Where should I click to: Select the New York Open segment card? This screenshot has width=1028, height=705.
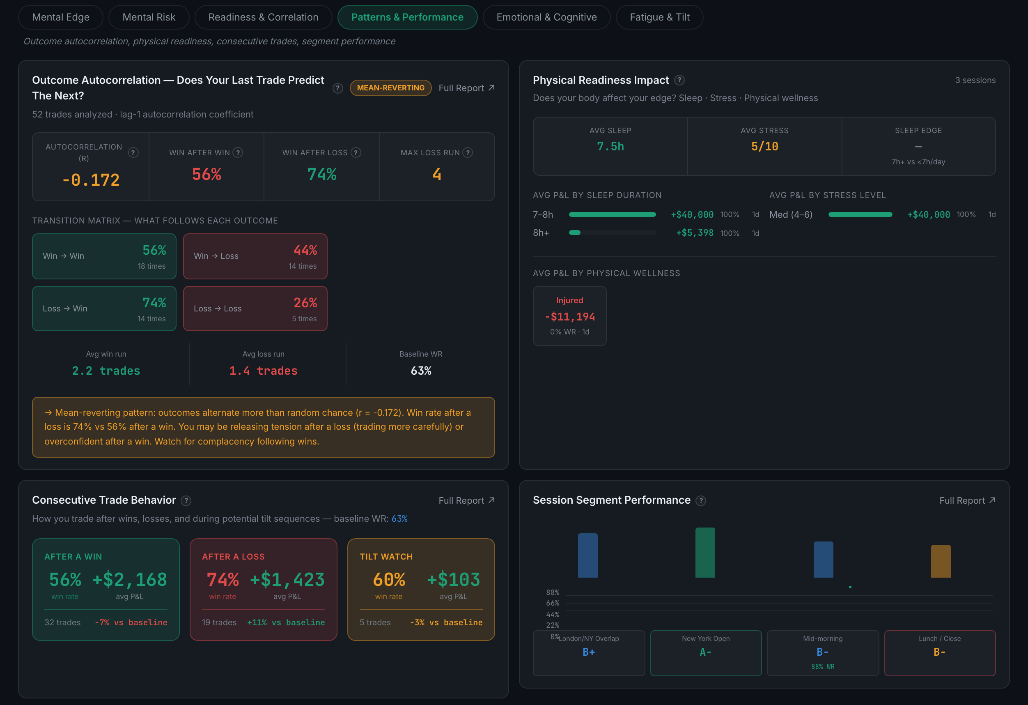coord(706,653)
